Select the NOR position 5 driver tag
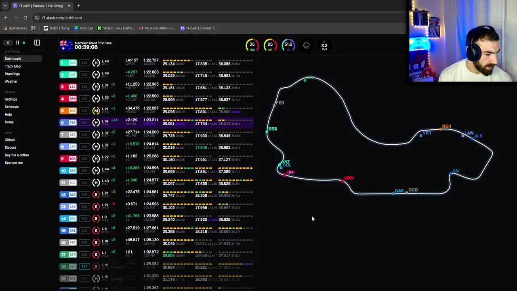The height and width of the screenshot is (291, 517). tap(68, 111)
